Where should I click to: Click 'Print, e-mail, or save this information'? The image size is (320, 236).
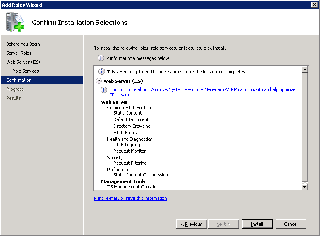tap(130, 198)
